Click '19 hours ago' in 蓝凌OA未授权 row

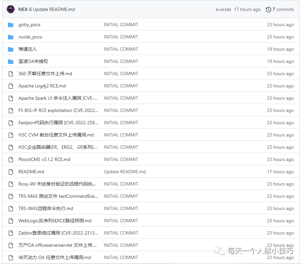pos(280,61)
